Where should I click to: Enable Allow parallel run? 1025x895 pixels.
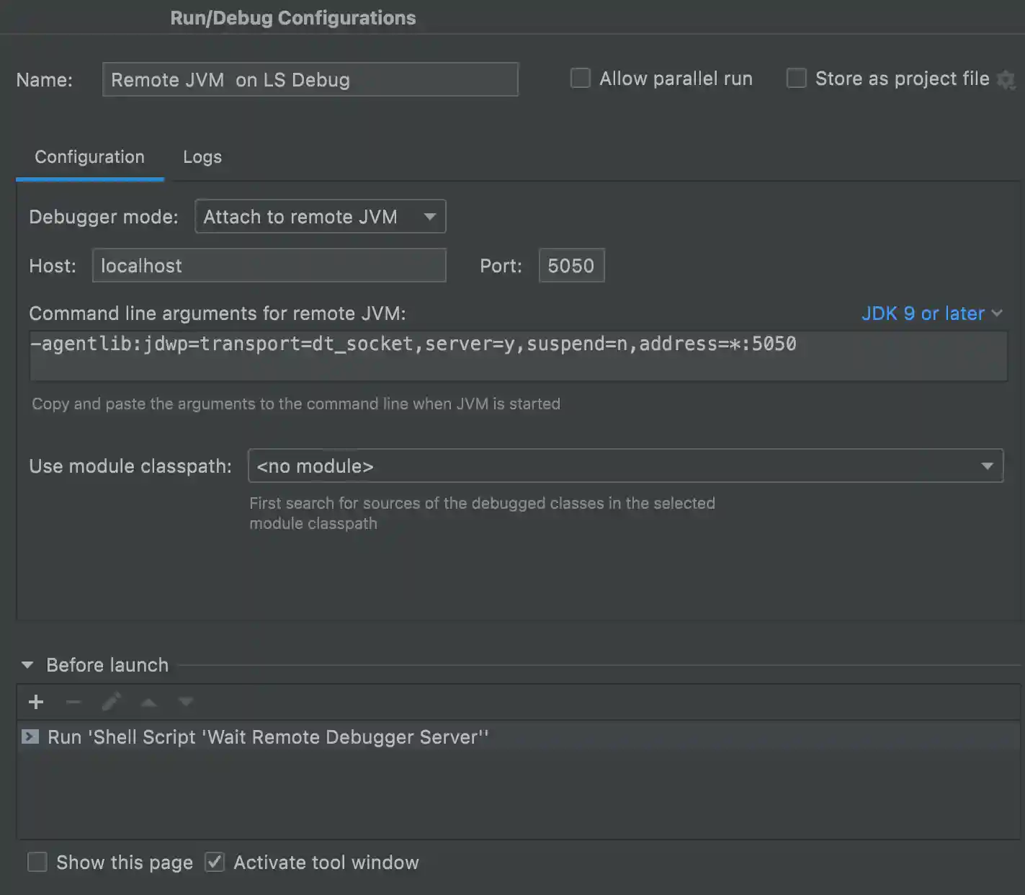pos(580,78)
